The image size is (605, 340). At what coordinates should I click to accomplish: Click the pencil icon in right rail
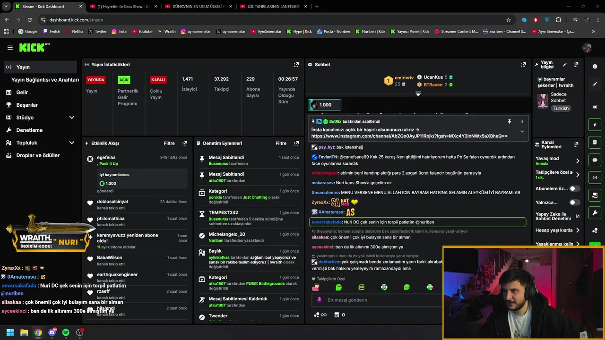pos(595,84)
